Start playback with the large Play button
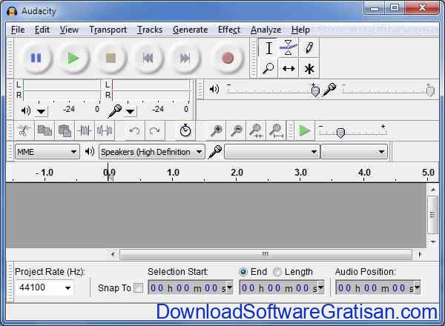This screenshot has width=445, height=326. pyautogui.click(x=73, y=58)
